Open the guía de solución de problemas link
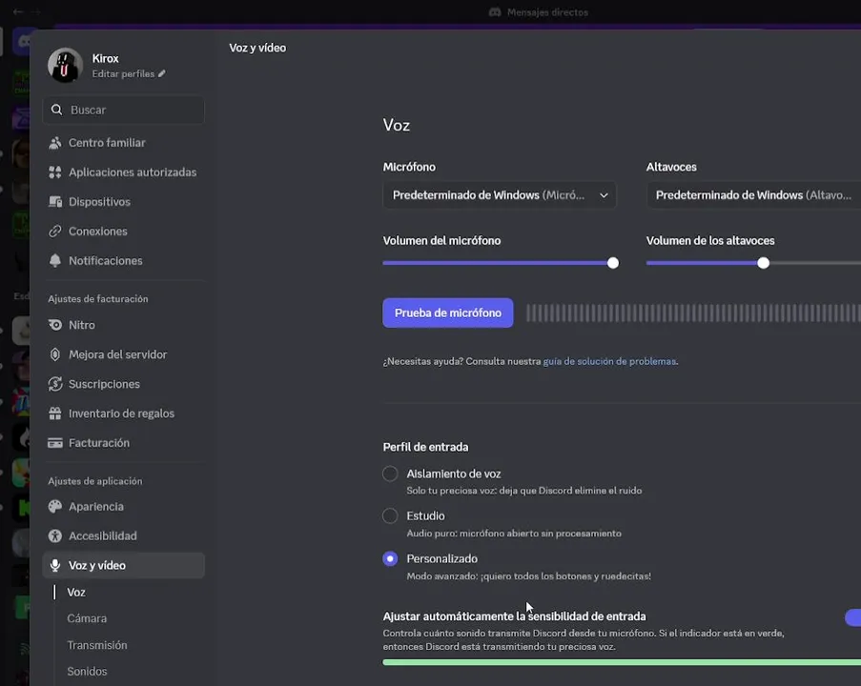 coord(609,362)
